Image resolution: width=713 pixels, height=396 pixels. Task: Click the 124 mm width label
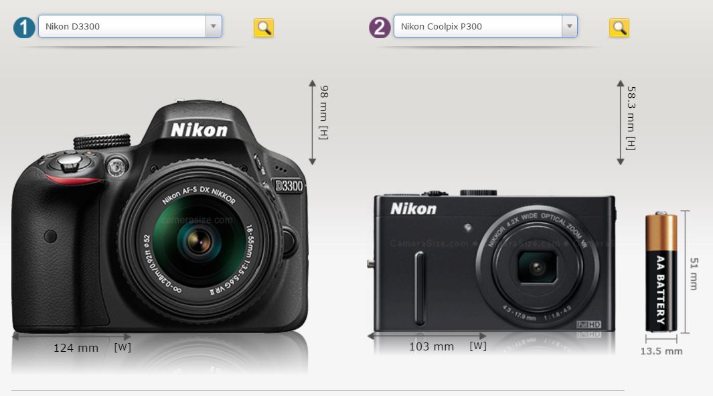(x=76, y=348)
